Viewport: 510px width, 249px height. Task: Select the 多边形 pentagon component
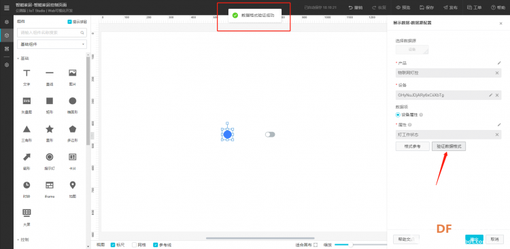click(x=72, y=133)
